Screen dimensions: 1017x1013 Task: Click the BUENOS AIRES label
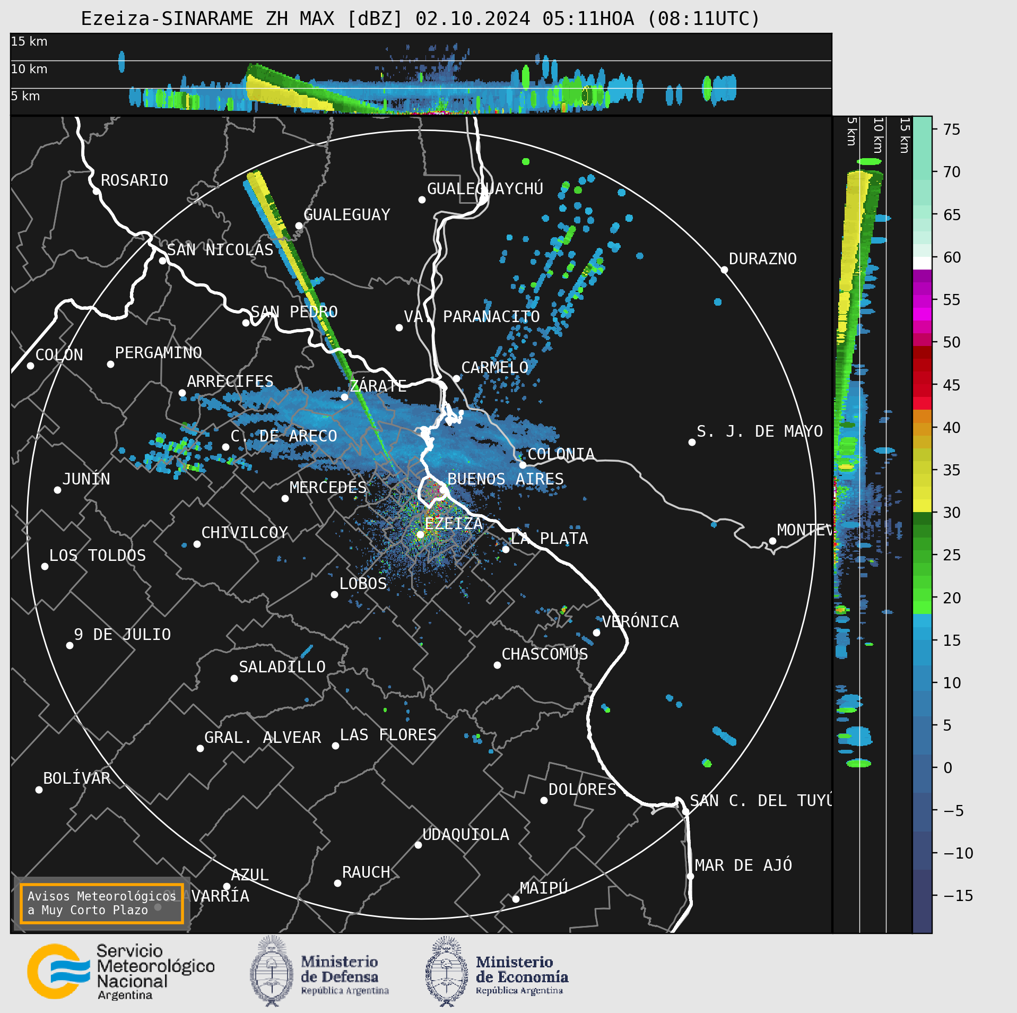(x=506, y=479)
